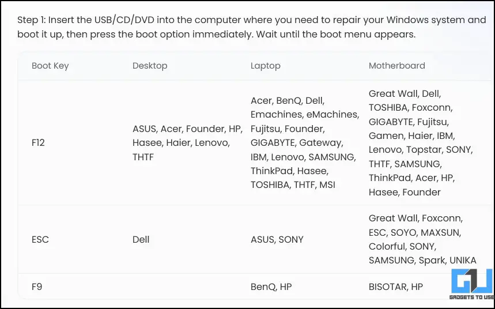Click the Motherboard column header
The width and height of the screenshot is (495, 309).
click(x=396, y=66)
